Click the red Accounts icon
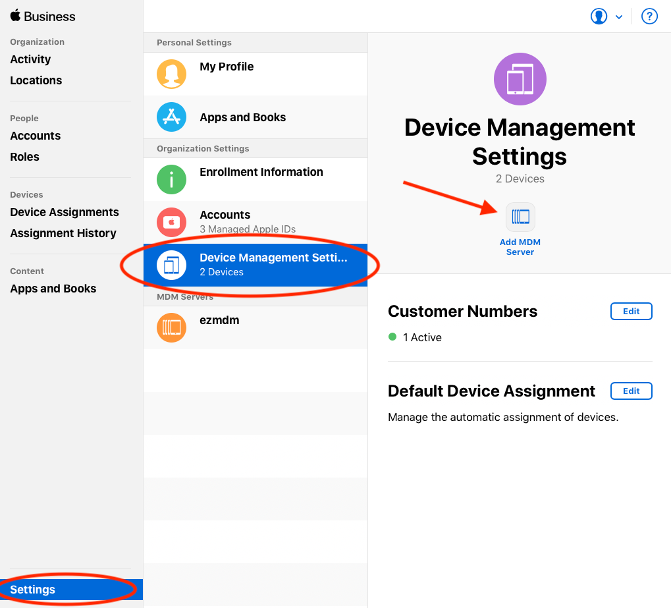 (171, 222)
